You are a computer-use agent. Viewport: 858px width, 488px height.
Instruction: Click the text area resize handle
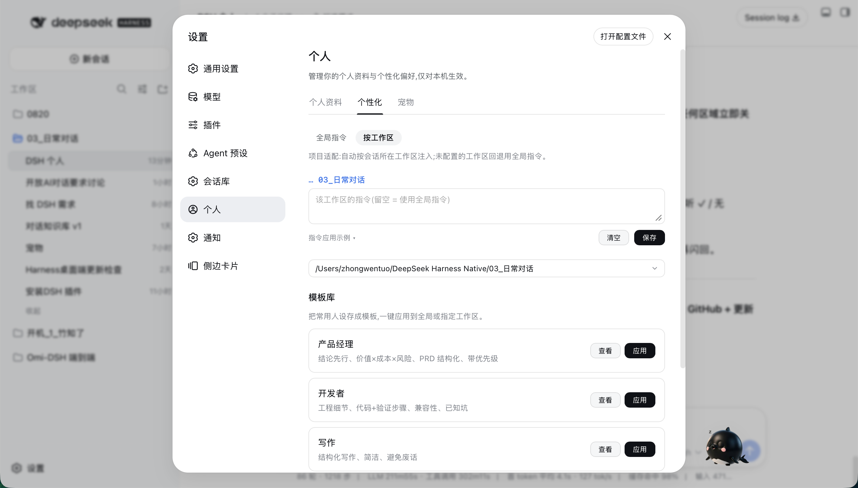pos(658,218)
